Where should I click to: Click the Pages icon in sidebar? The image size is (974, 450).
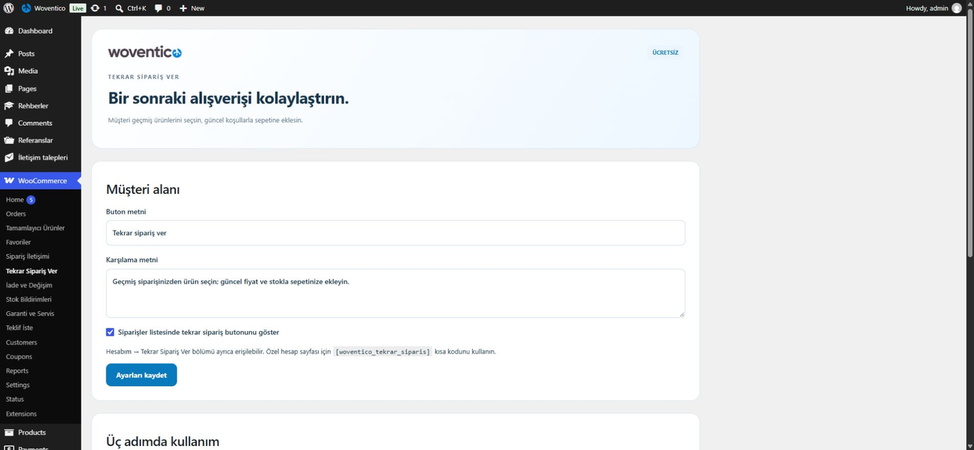pyautogui.click(x=9, y=89)
